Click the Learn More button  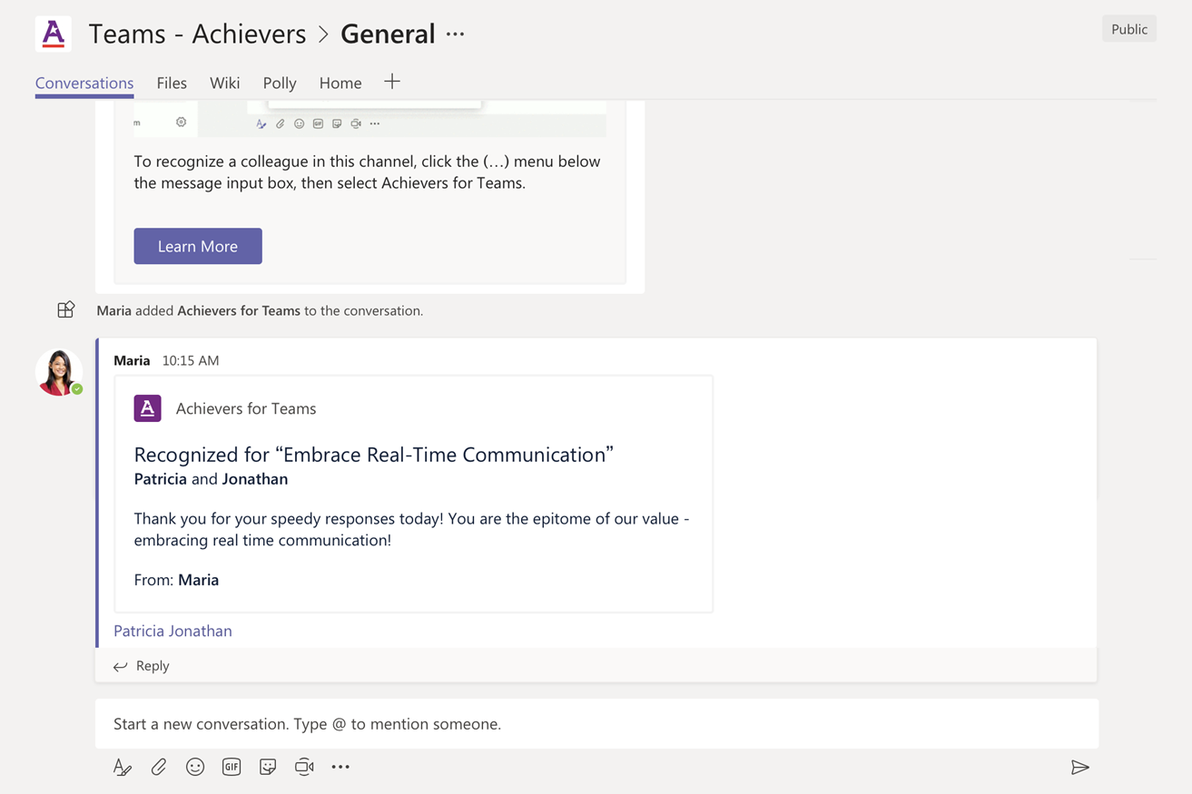tap(198, 246)
